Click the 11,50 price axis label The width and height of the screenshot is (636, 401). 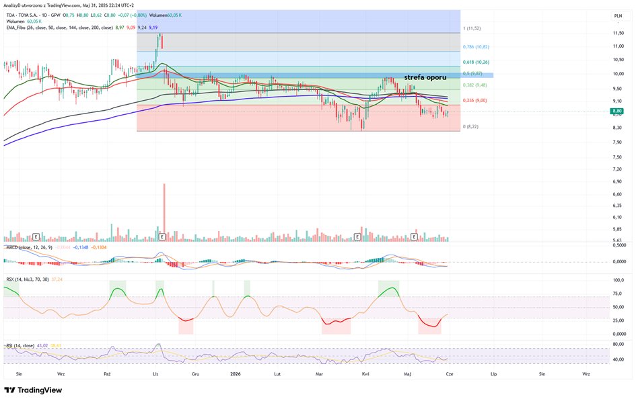[618, 33]
